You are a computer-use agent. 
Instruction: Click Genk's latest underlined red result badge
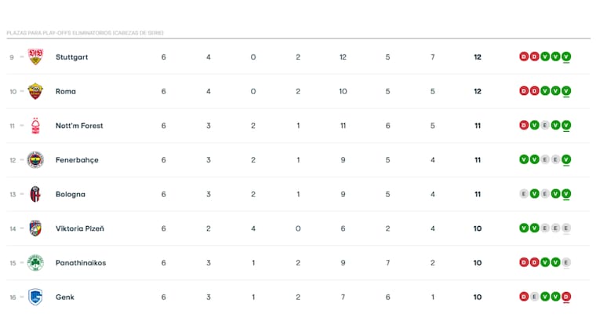point(566,297)
